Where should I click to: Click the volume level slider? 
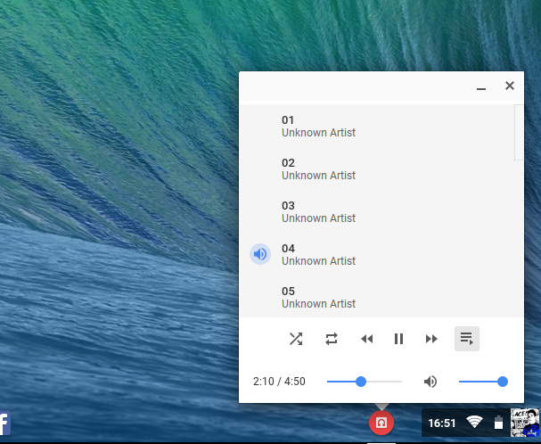tap(481, 382)
